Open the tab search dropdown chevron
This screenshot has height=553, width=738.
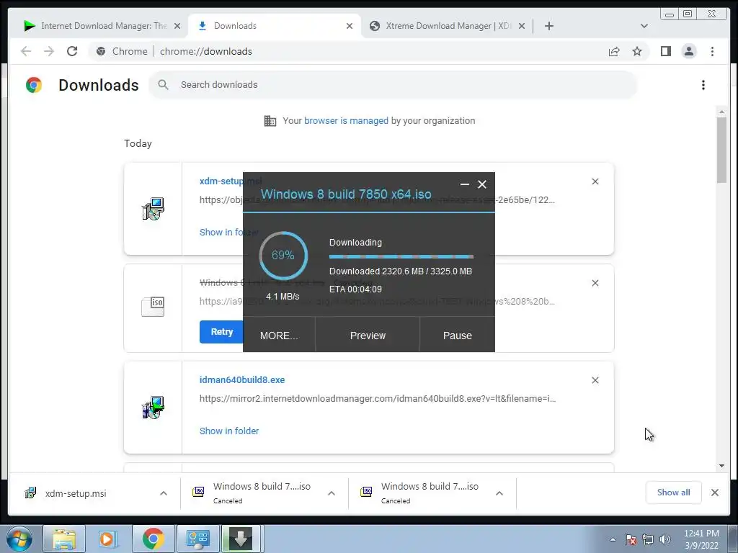644,26
